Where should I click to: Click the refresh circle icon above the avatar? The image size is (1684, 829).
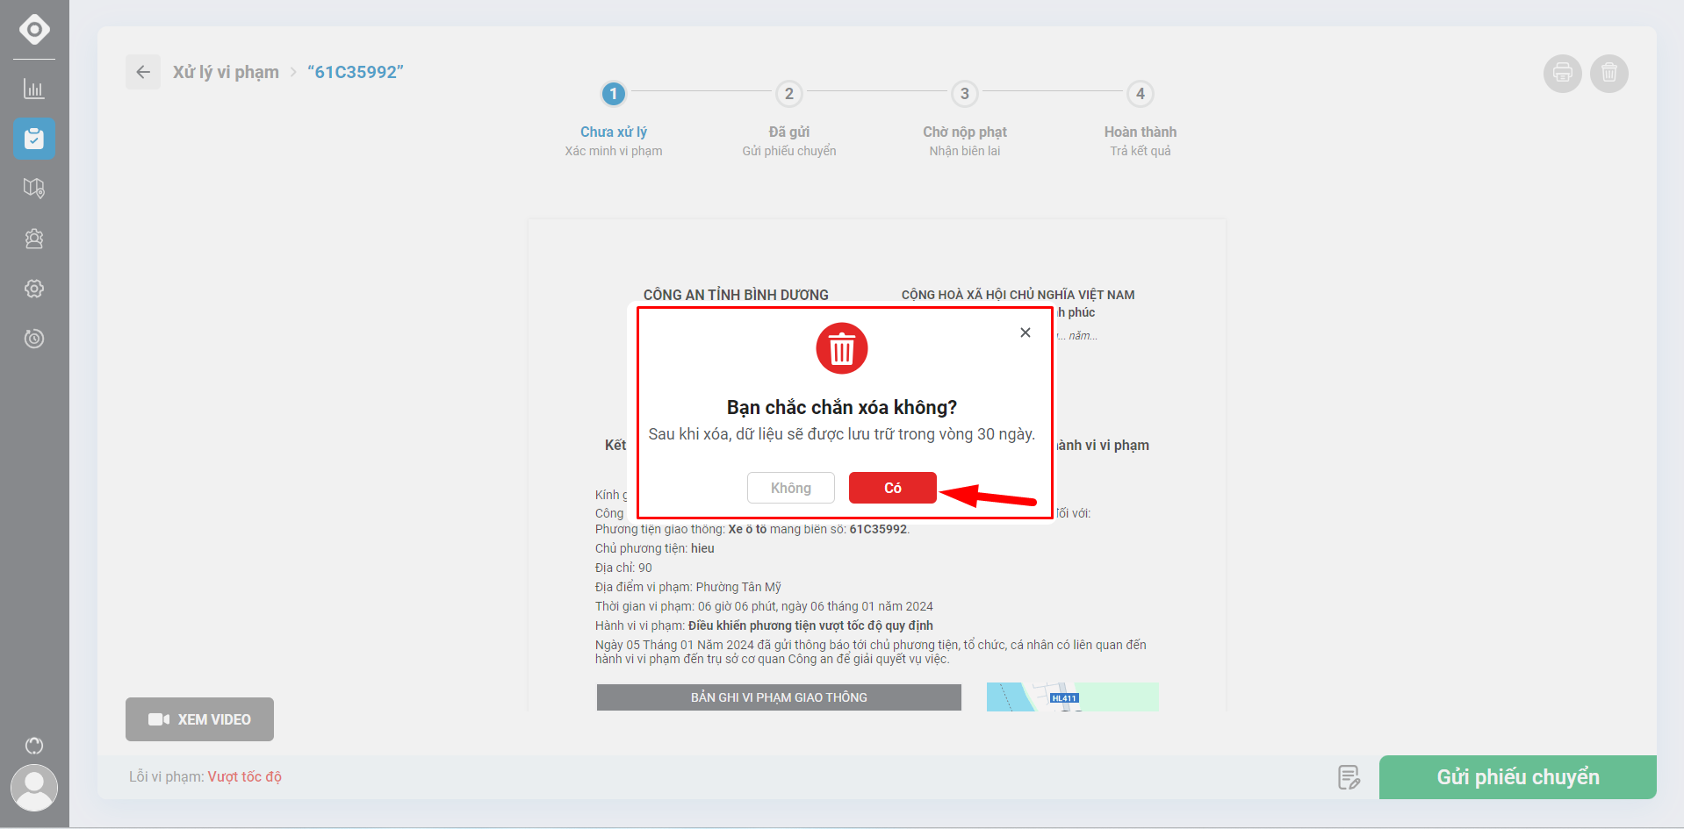pos(34,746)
